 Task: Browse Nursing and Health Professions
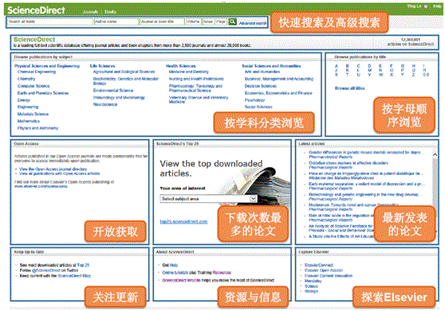[x=196, y=79]
